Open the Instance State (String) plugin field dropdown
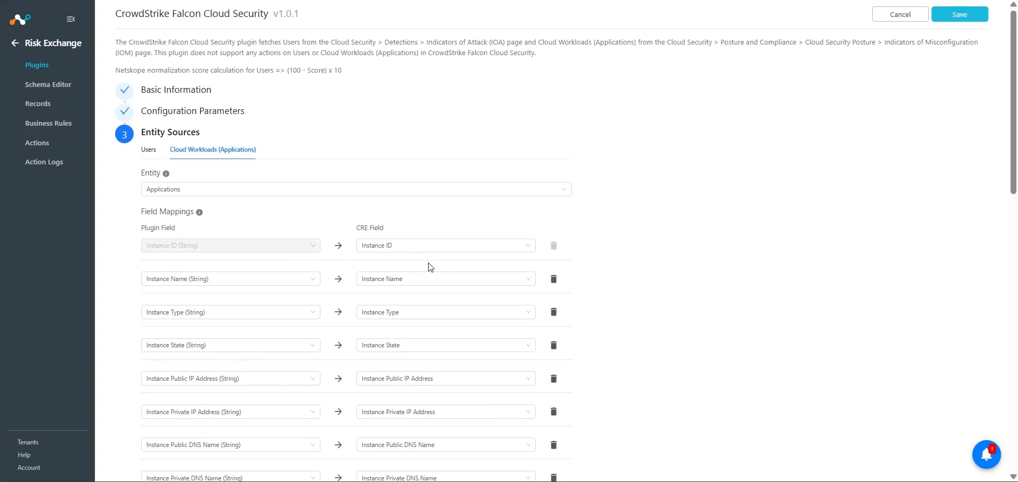 coord(230,345)
